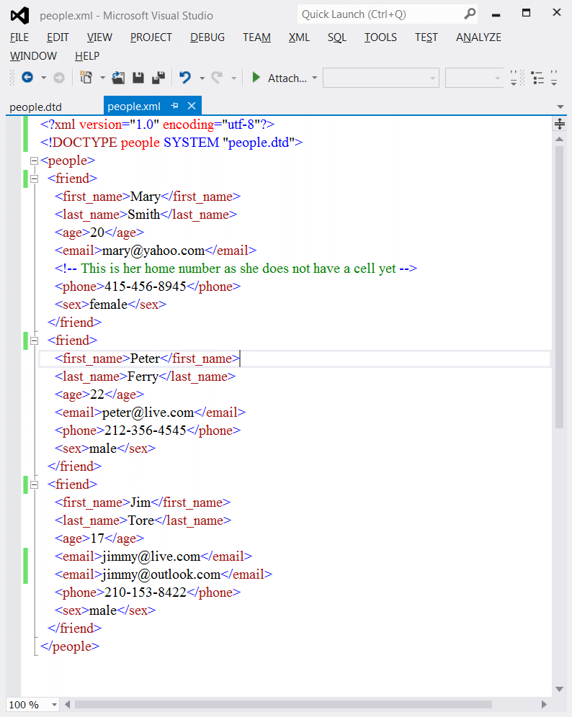Click the scroll up arrow

(x=559, y=138)
